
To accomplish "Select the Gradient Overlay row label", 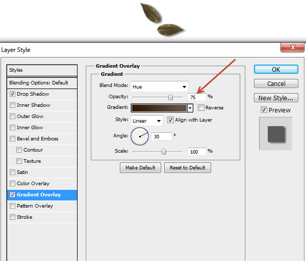I will click(x=39, y=195).
